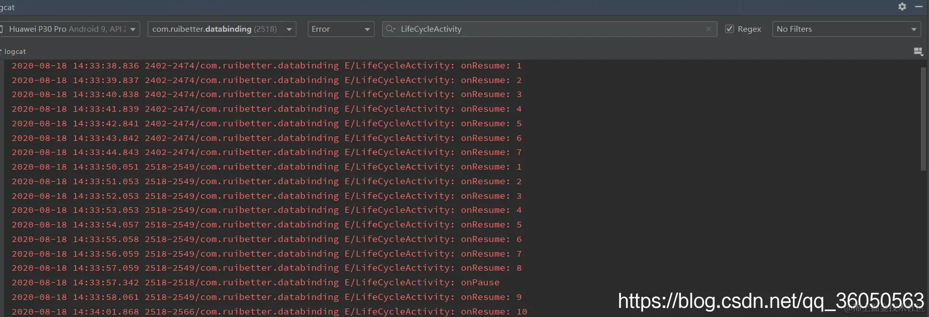Select log line 14:33:58.061 onResume: 9
Screen dimensions: 929x317
click(x=267, y=297)
